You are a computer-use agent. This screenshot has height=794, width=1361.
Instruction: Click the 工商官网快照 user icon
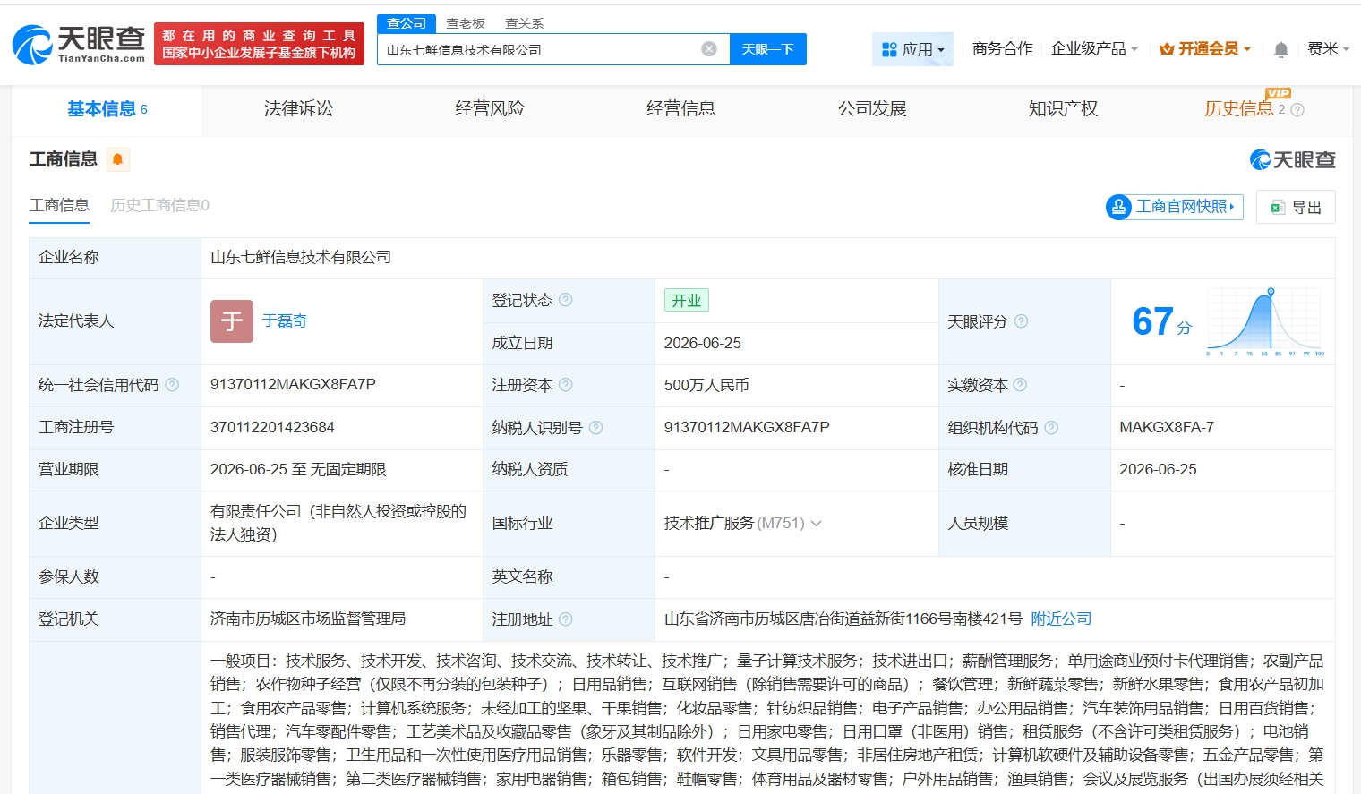pyautogui.click(x=1118, y=207)
